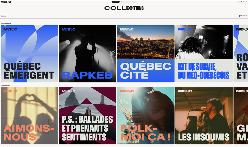
Task: Open the Les Insoumis playlist cover
Action: (204, 116)
